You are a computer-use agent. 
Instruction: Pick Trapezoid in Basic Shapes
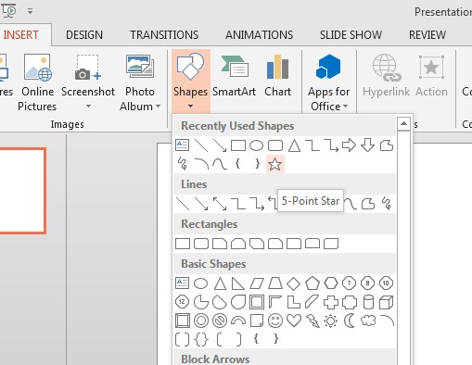[x=275, y=283]
